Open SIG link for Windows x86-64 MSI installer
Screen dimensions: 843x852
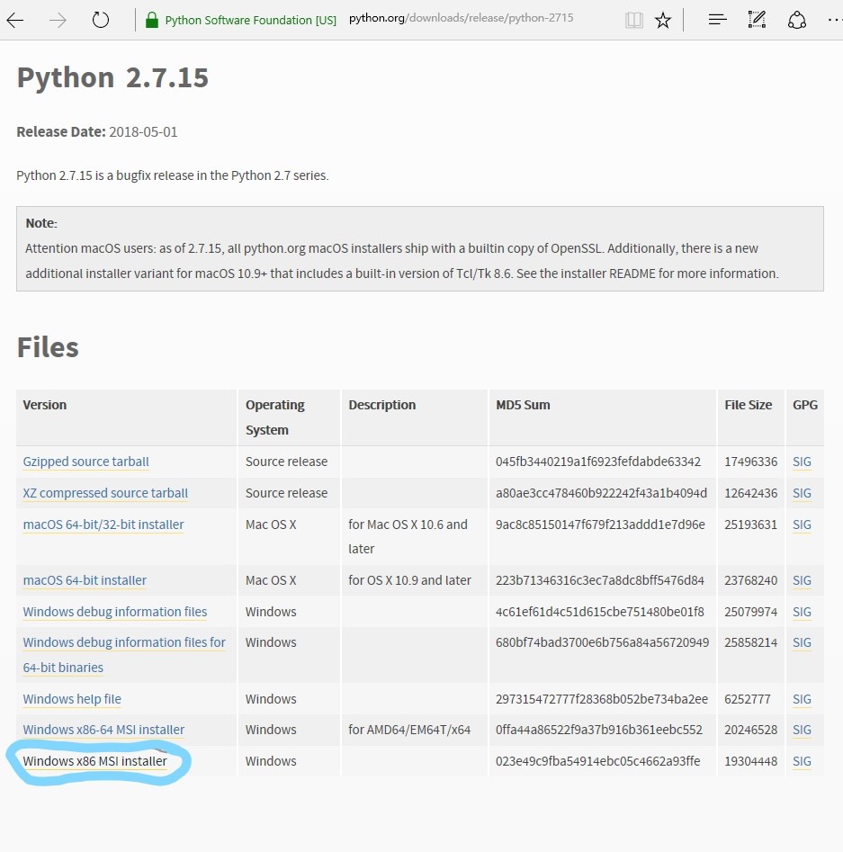[802, 731]
